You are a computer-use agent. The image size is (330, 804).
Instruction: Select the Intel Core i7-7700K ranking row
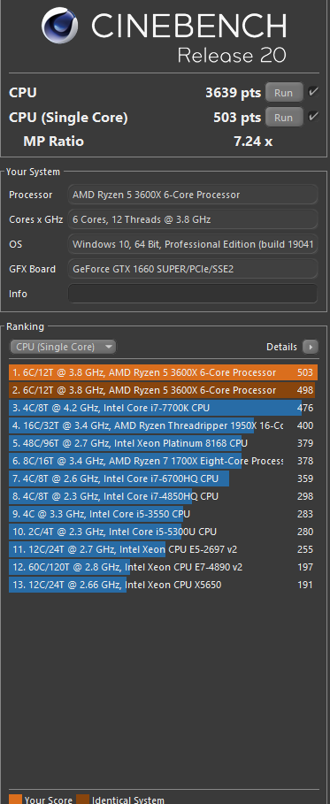[163, 408]
